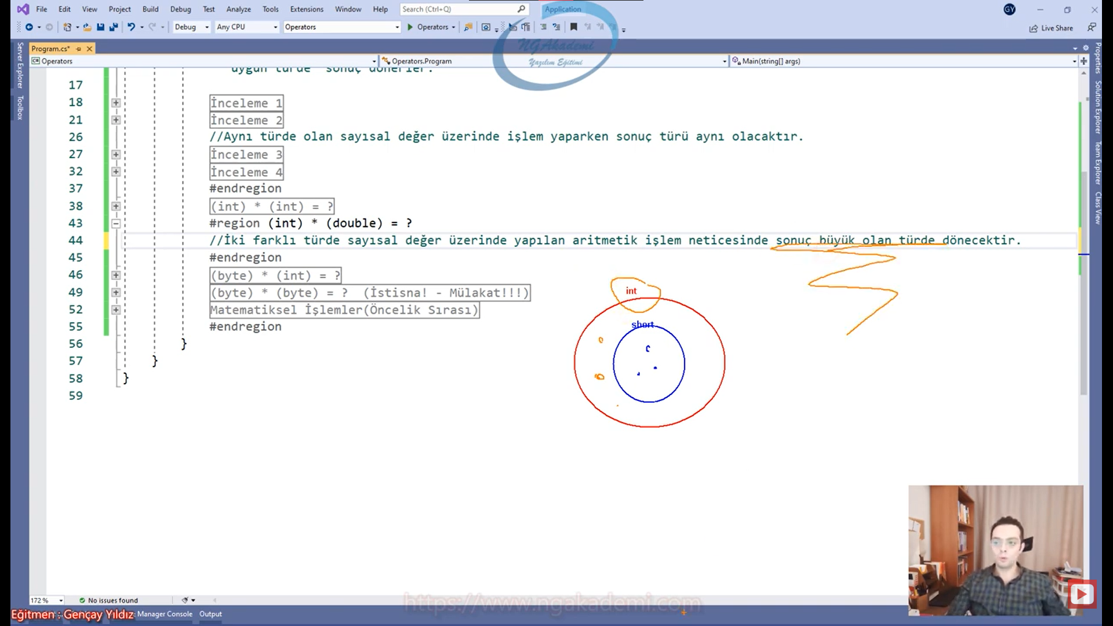Open the Output panel tab
The height and width of the screenshot is (626, 1113).
click(210, 614)
